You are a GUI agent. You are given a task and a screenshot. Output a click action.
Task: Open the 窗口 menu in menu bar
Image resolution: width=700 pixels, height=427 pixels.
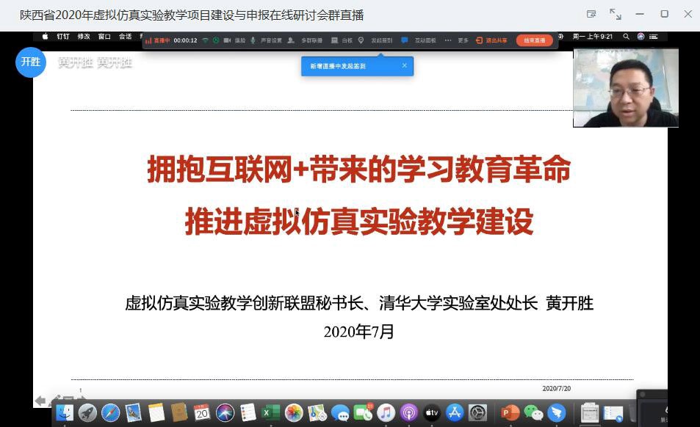pyautogui.click(x=104, y=36)
